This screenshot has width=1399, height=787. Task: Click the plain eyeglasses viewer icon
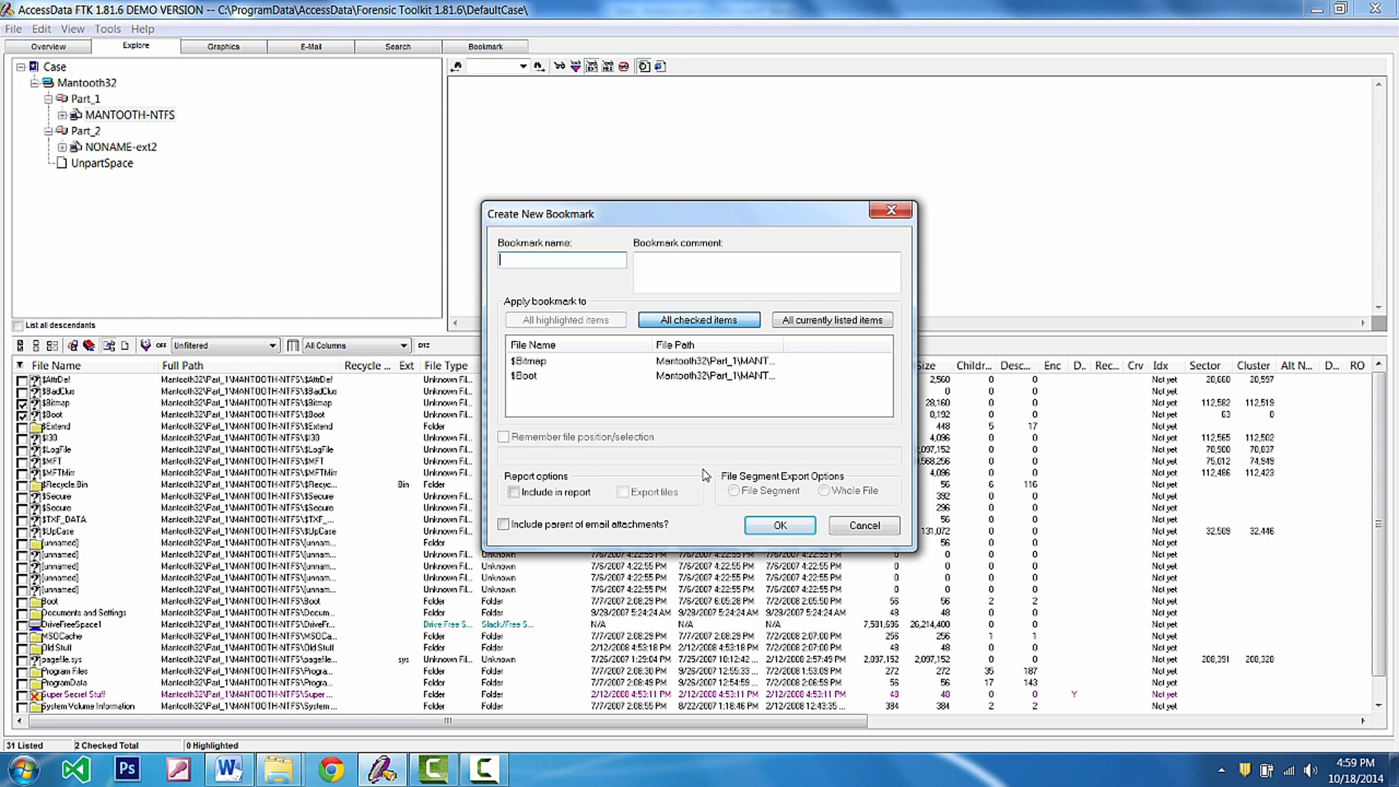pos(560,66)
